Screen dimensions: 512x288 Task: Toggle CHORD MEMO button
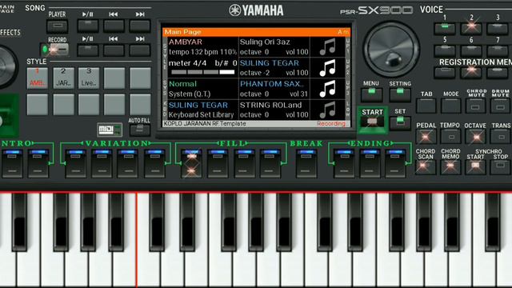[x=450, y=166]
